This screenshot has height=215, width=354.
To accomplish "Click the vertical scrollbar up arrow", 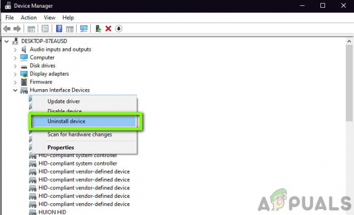I will pos(349,41).
